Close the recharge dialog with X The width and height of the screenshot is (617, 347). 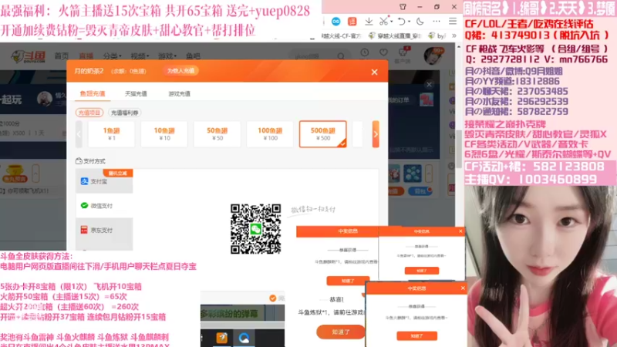374,72
